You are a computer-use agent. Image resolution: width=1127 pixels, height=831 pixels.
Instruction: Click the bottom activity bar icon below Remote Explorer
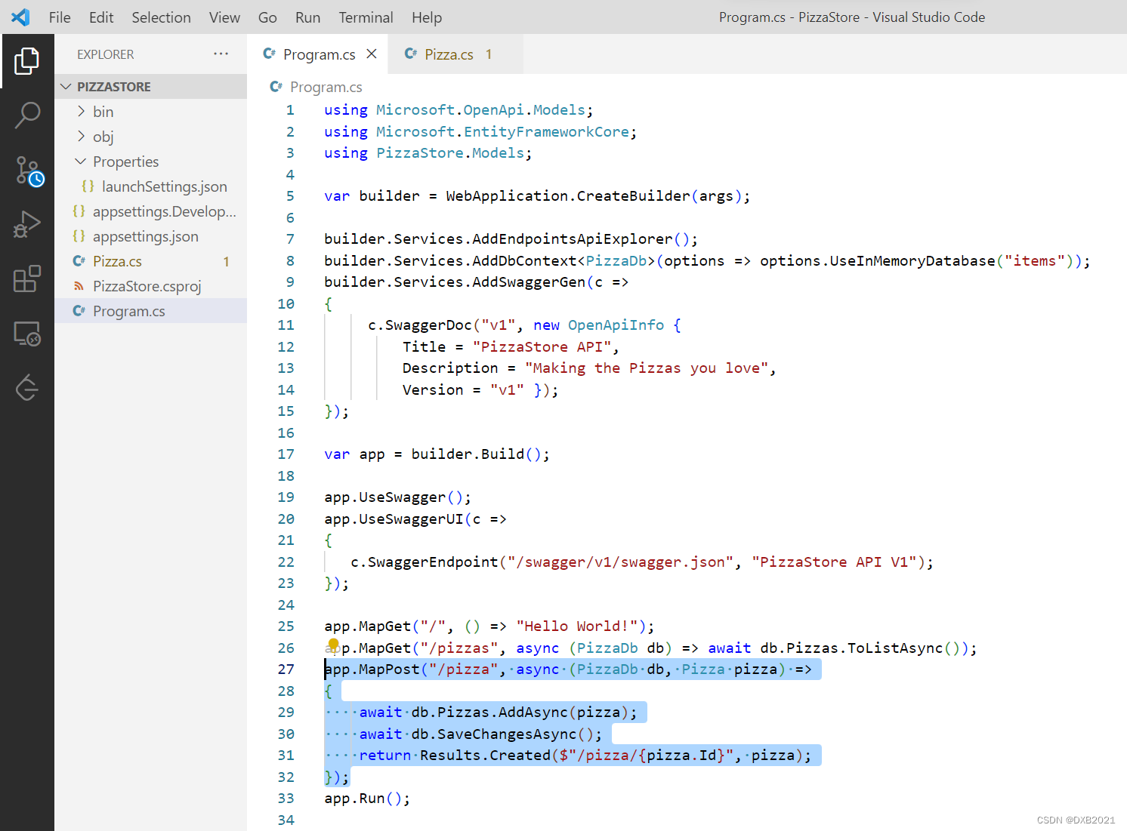coord(26,388)
